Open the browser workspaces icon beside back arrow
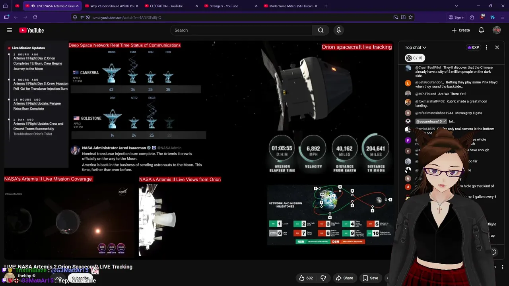Image resolution: width=509 pixels, height=286 pixels. click(6, 17)
